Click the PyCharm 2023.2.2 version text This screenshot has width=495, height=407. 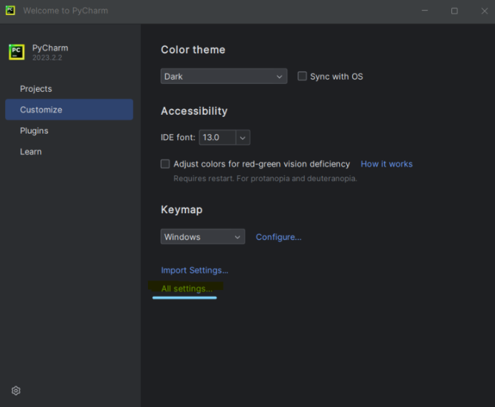tap(47, 57)
